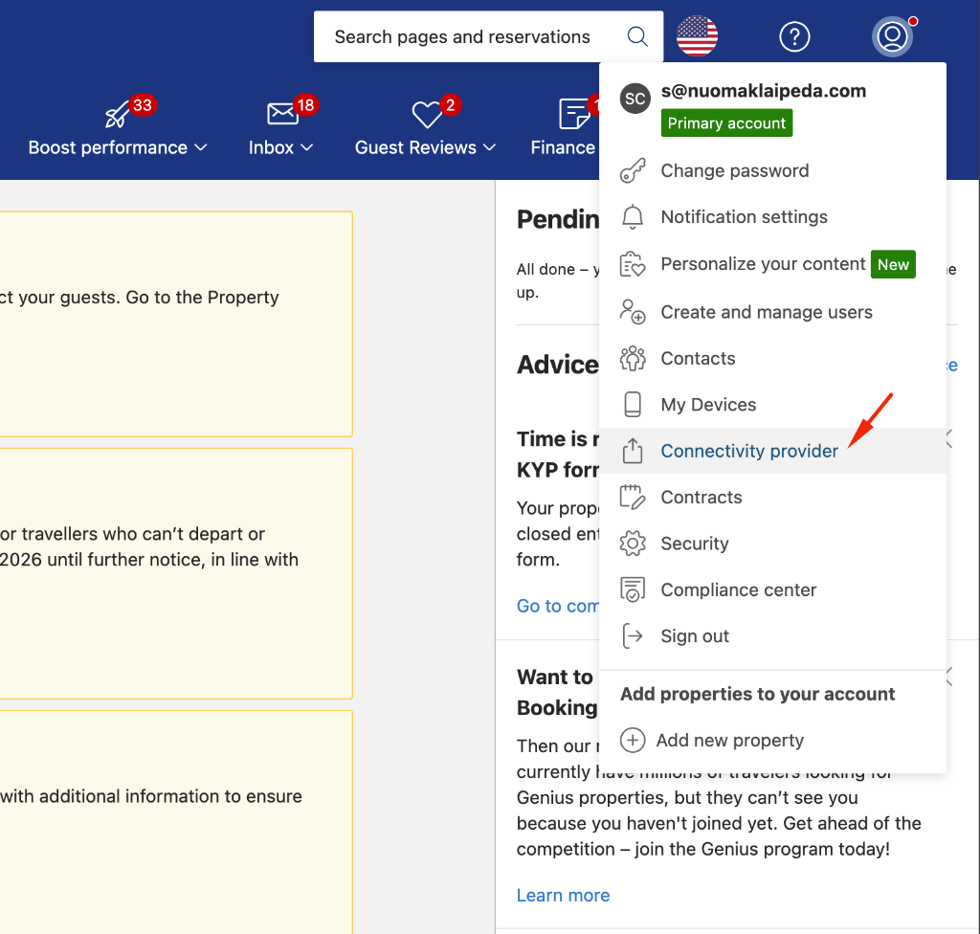
Task: Click the search magnifier icon
Action: [637, 37]
